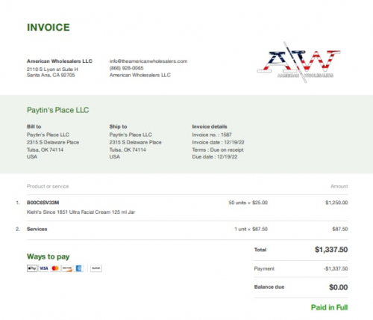373x320 pixels.
Task: Choose the Mastercard payment icon
Action: (55, 268)
